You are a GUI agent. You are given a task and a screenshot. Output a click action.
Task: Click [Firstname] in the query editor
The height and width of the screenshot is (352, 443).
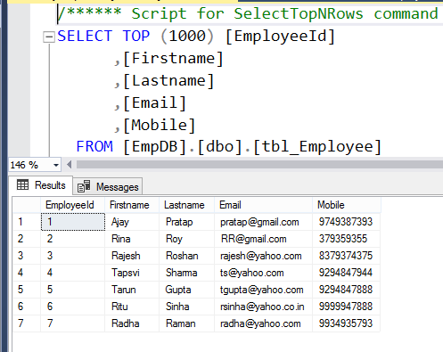(173, 59)
